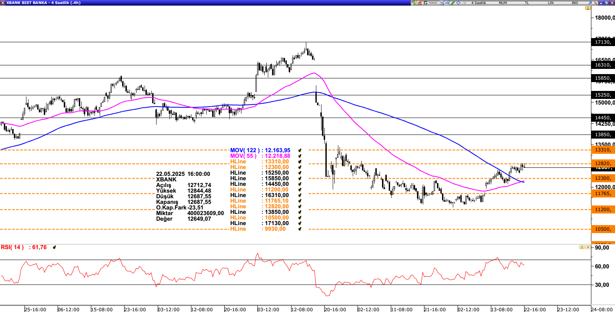Toggle MOV(122) indicator checkmark
The image size is (615, 312).
click(300, 150)
